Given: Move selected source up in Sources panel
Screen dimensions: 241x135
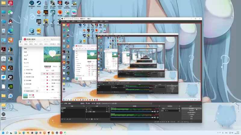Looking at the screenshot, I should (95, 119).
